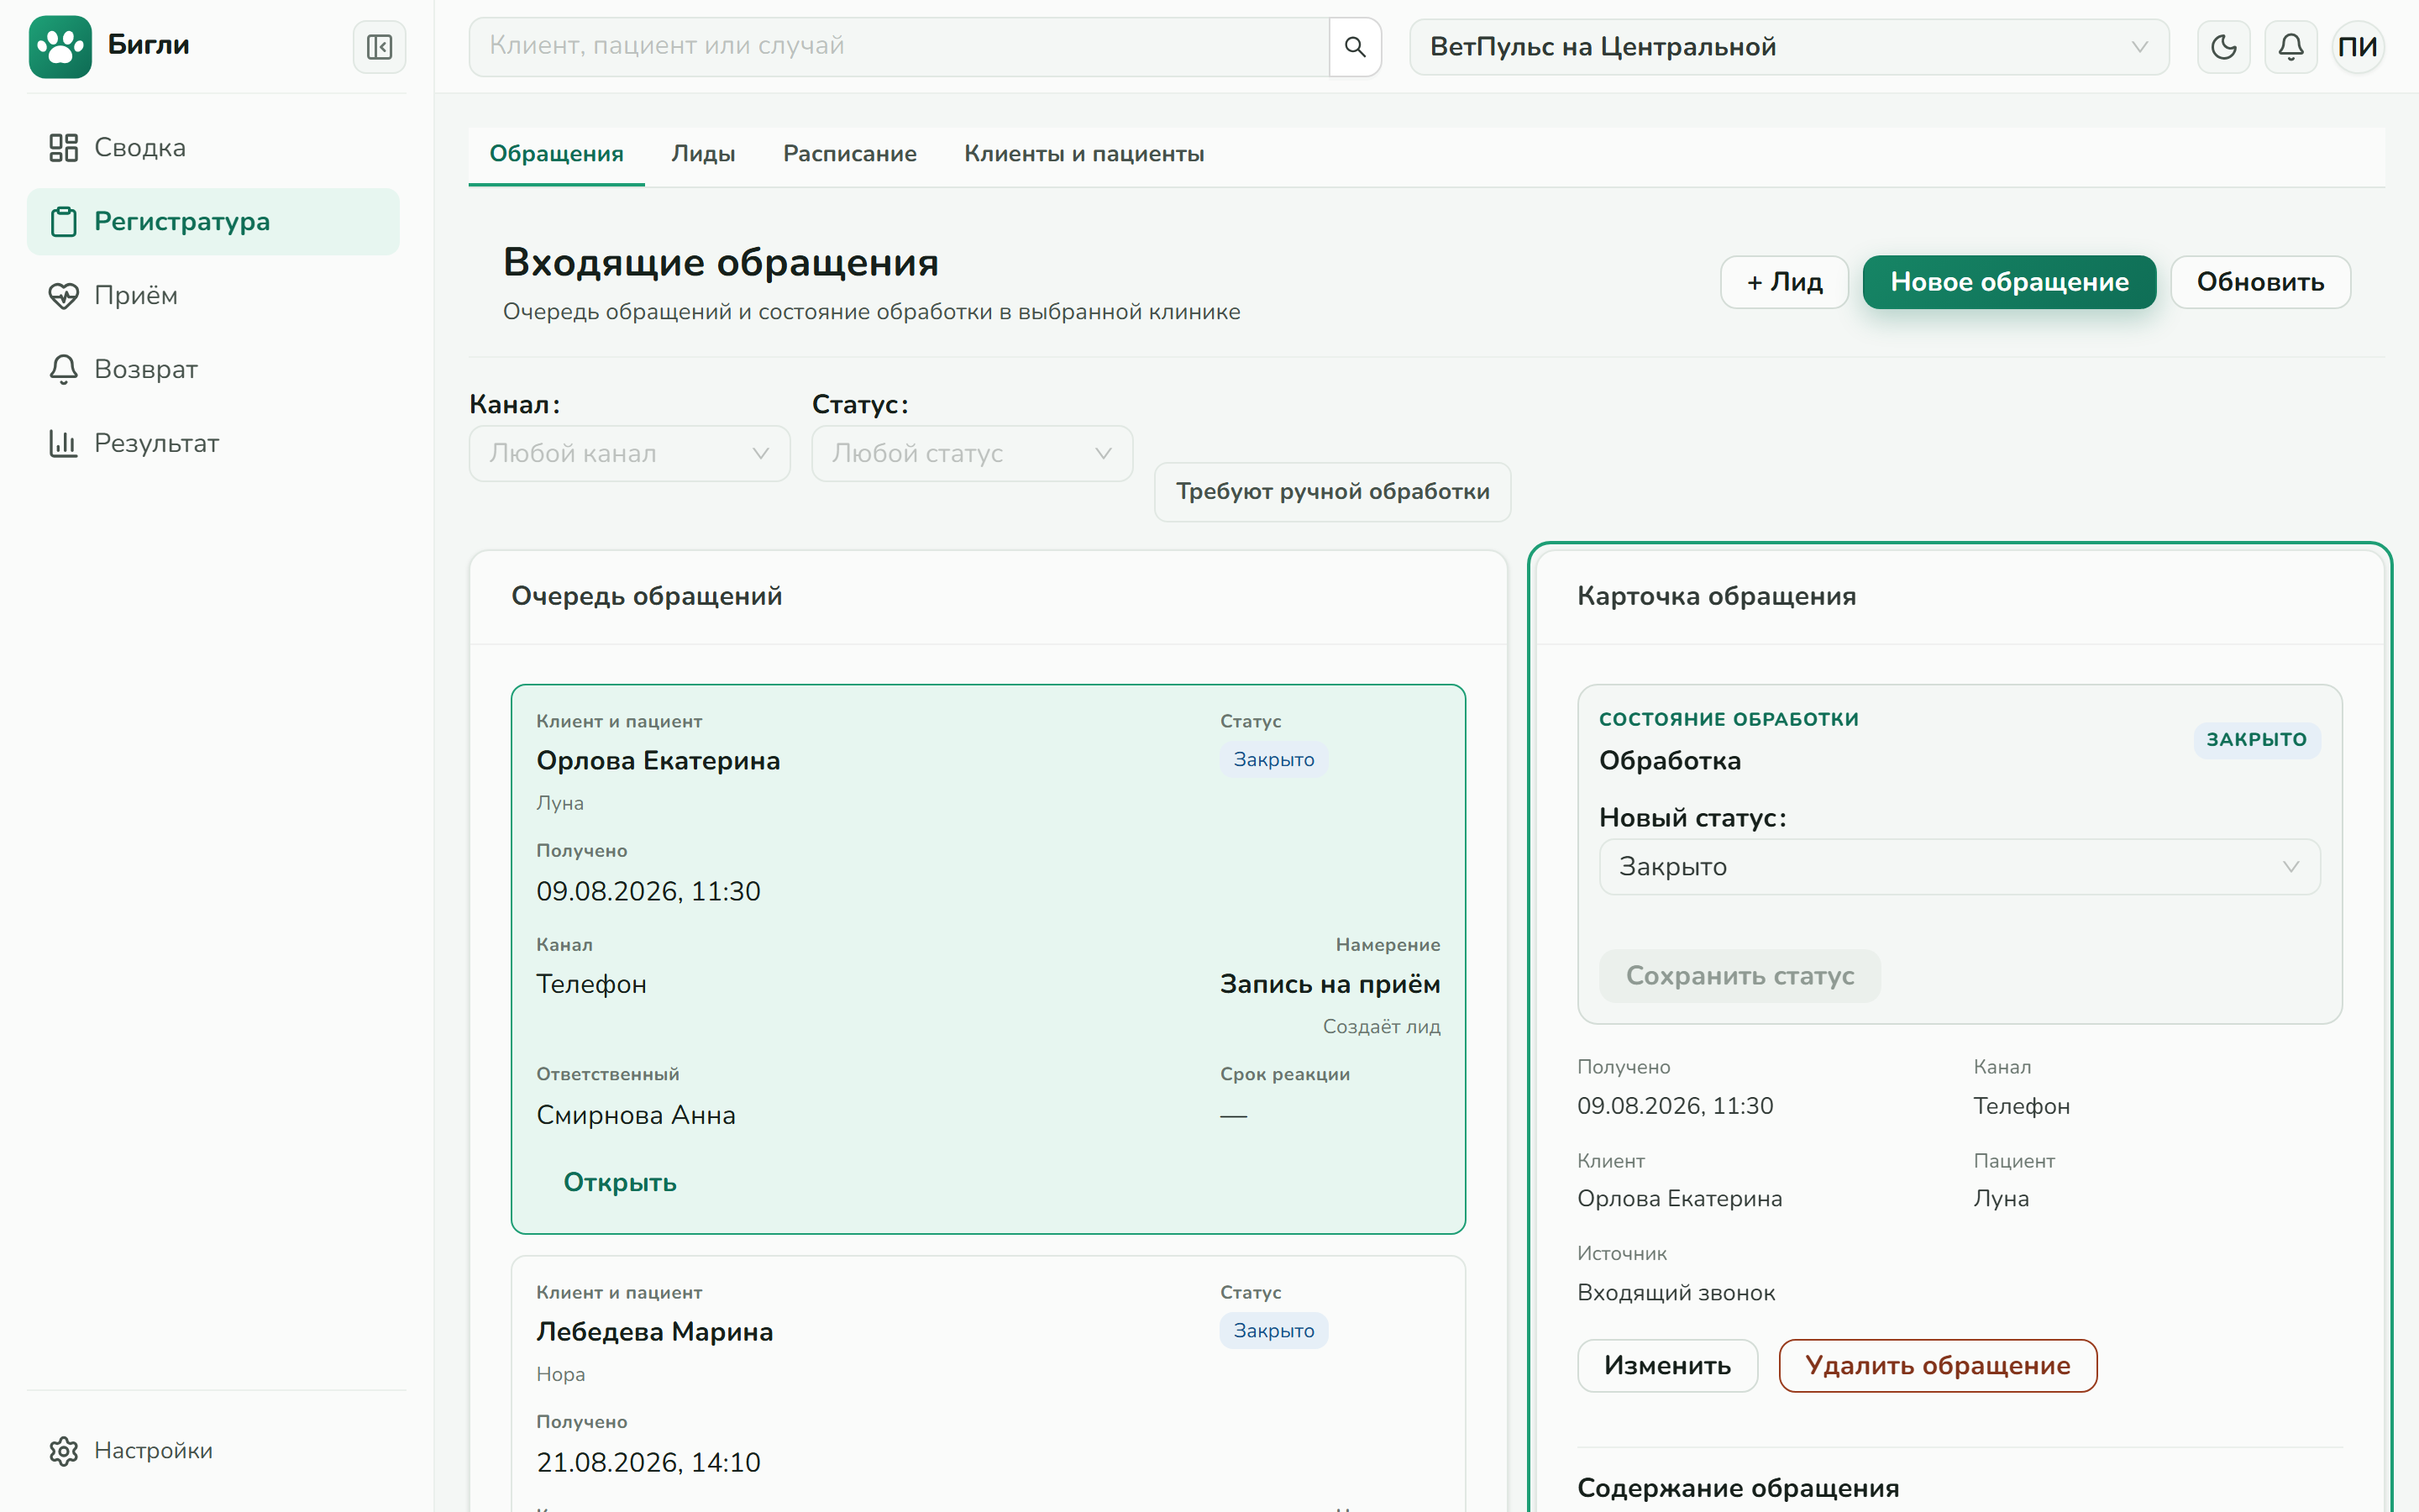Image resolution: width=2419 pixels, height=1512 pixels.
Task: Click Запись на приём intent text
Action: click(x=1330, y=985)
